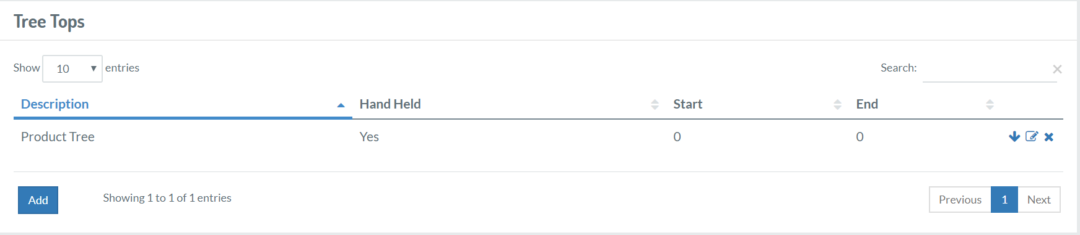Select the Product Tree row

[538, 137]
